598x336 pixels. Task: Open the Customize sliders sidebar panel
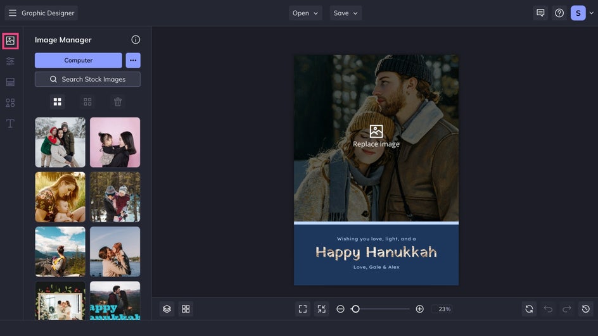pyautogui.click(x=10, y=61)
